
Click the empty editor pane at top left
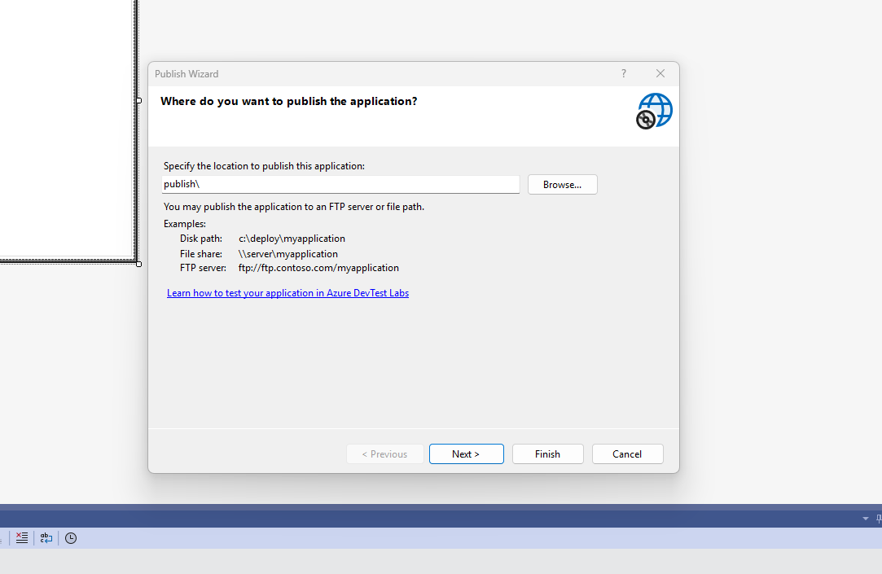click(65, 122)
